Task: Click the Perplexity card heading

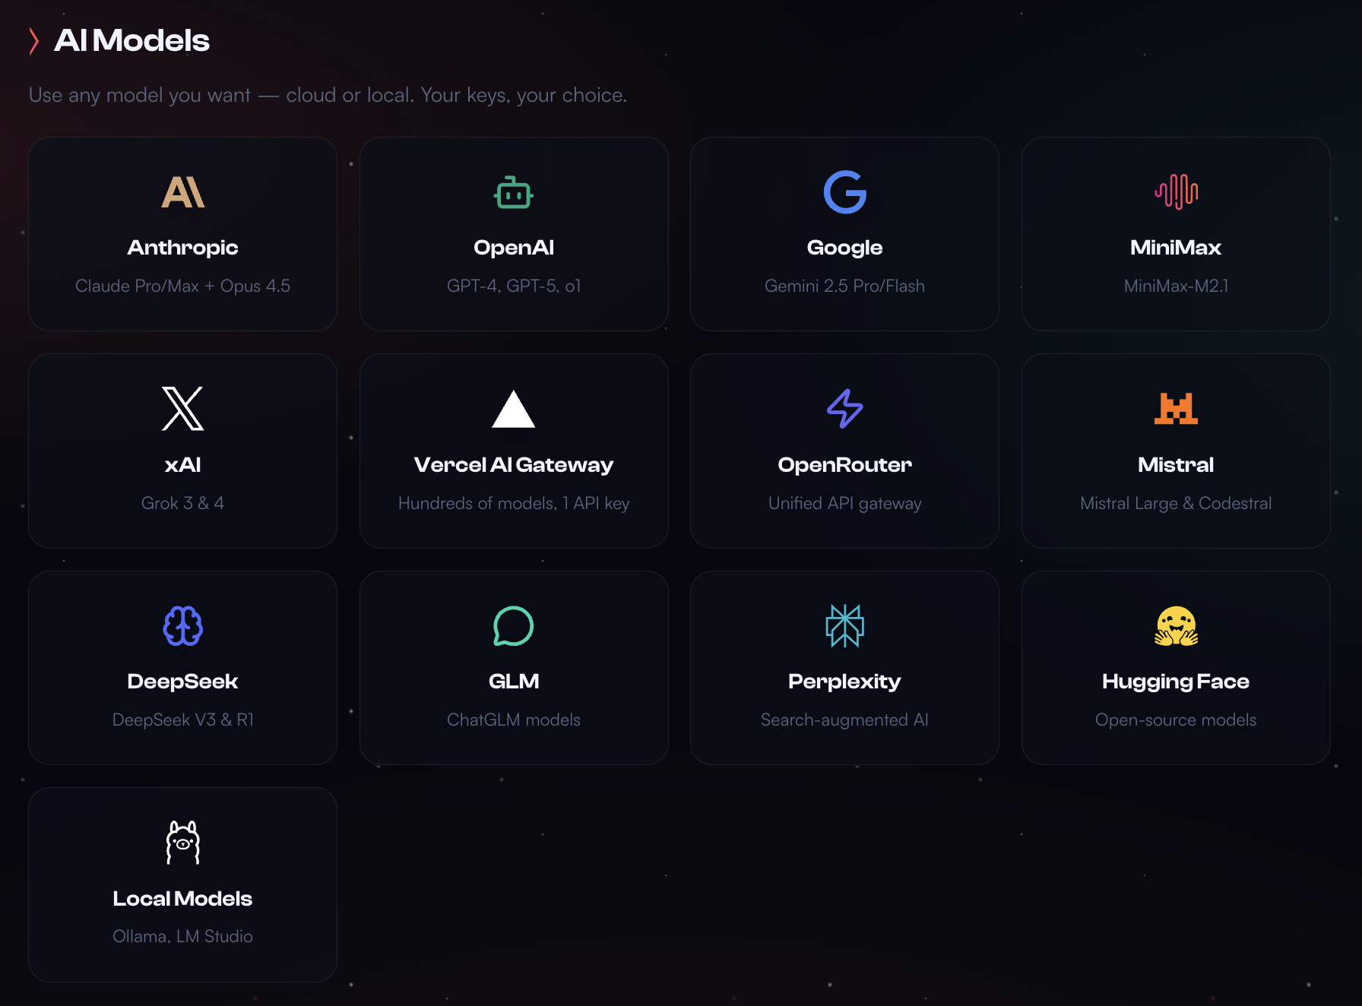Action: coord(844,682)
